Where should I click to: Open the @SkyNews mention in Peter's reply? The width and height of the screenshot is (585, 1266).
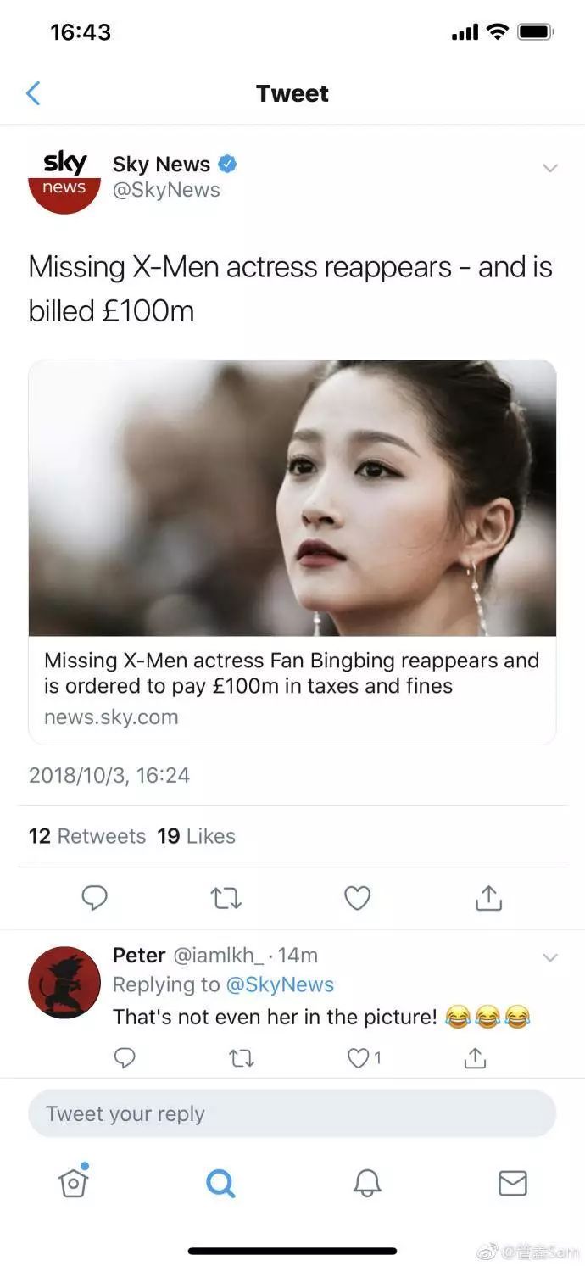281,984
